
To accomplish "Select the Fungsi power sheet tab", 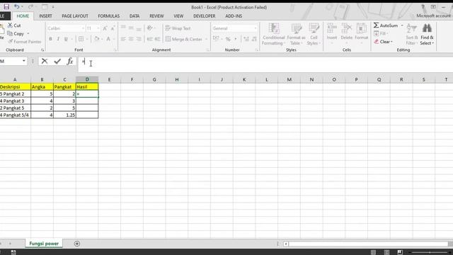I will (44, 244).
